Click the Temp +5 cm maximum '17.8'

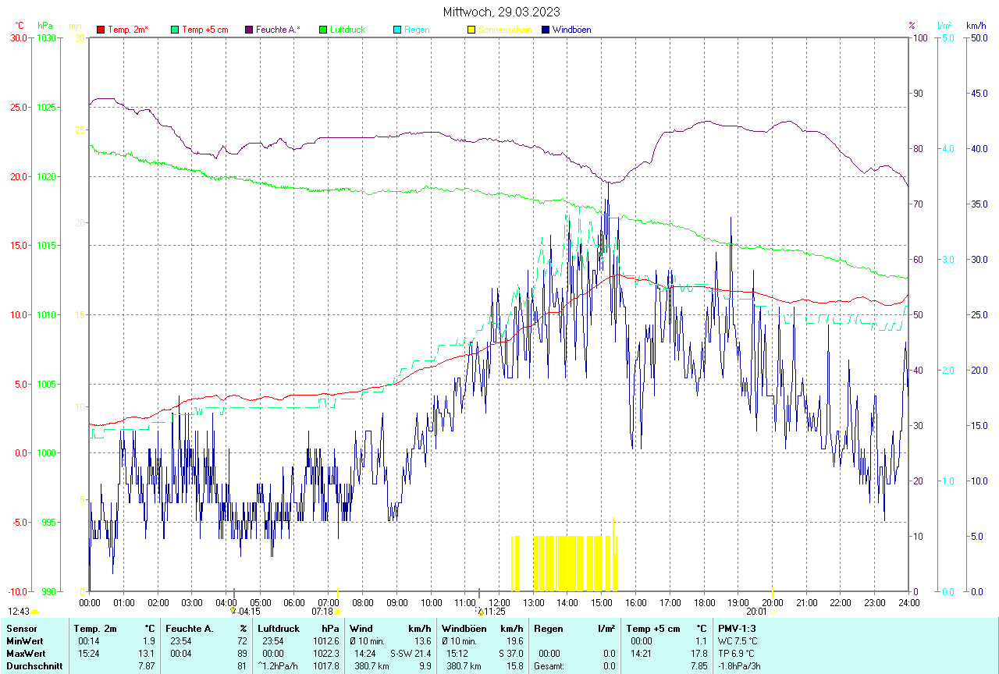click(x=699, y=653)
